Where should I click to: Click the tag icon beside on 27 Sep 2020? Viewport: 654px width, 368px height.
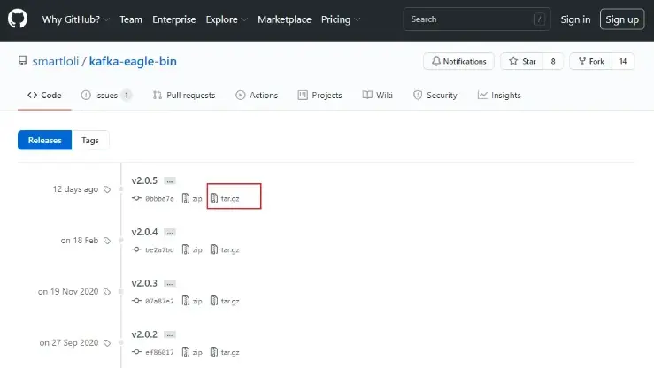pos(107,343)
